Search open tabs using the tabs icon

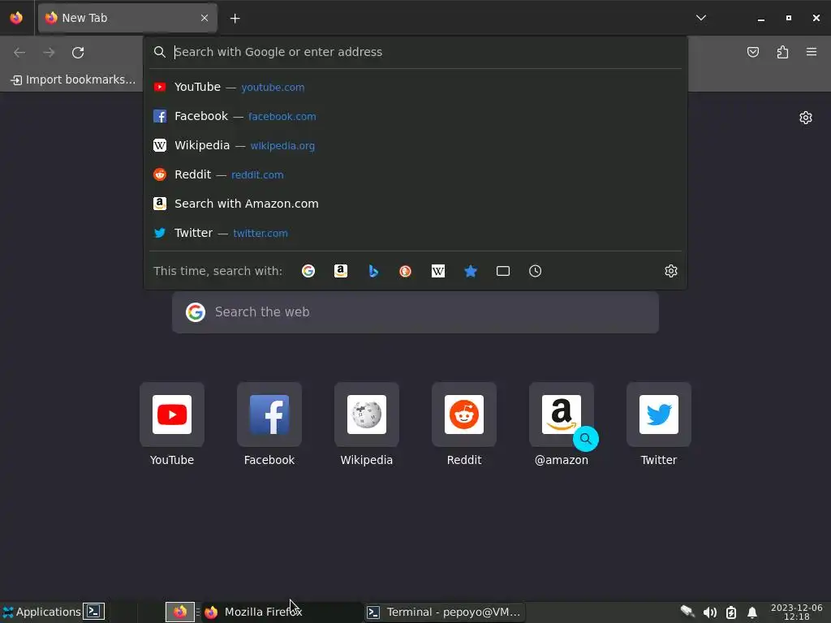coord(503,271)
